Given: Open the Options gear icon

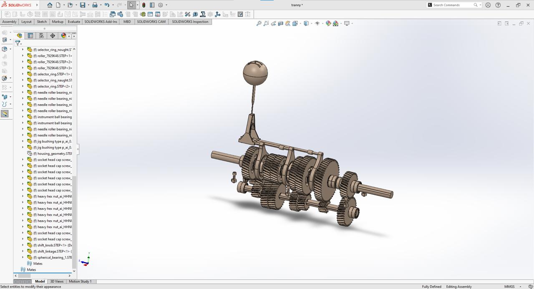Looking at the screenshot, I should 161,5.
